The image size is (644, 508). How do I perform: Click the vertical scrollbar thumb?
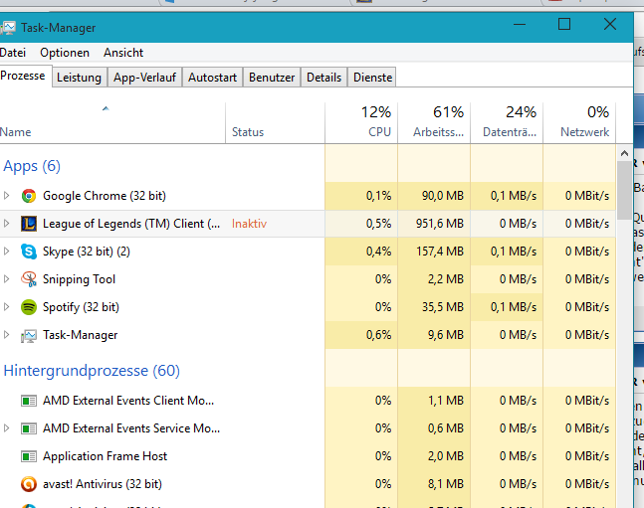point(624,191)
